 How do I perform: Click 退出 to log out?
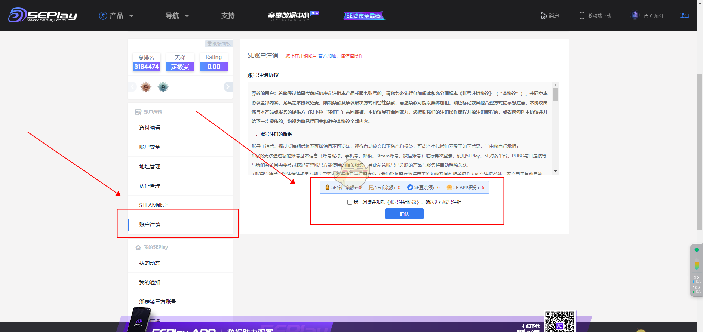click(684, 16)
